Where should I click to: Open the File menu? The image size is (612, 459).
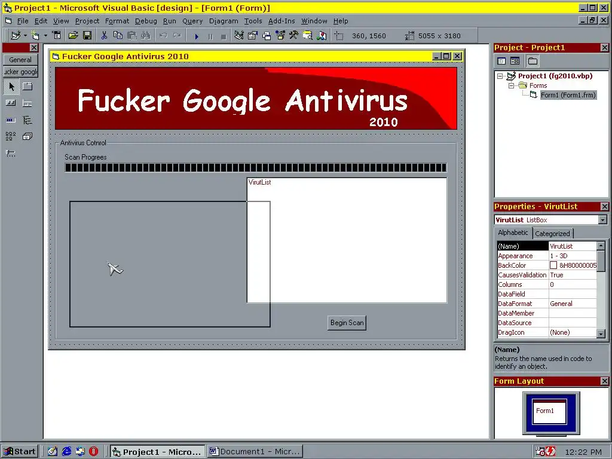pos(23,21)
